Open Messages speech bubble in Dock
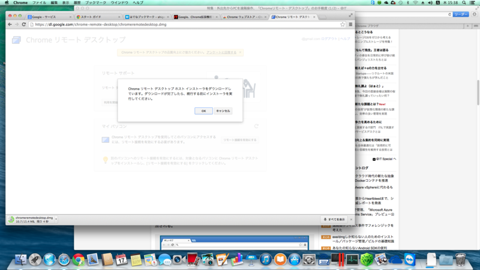480x270 pixels. [164, 260]
